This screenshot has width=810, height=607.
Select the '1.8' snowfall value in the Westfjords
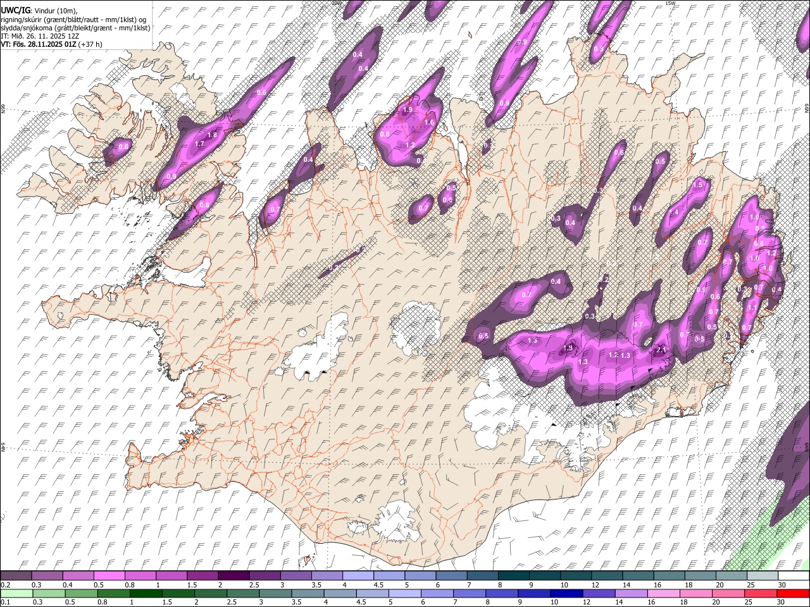[x=213, y=135]
